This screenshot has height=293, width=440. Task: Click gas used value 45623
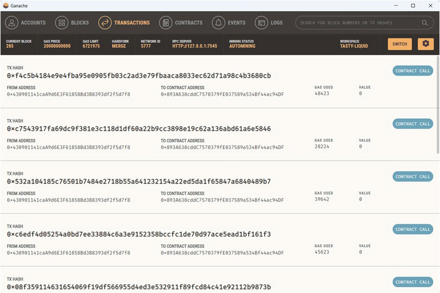(322, 252)
